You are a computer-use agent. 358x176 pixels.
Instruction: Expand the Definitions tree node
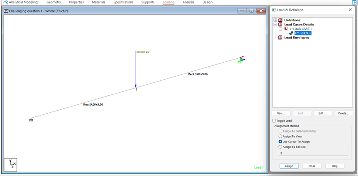pyautogui.click(x=275, y=20)
